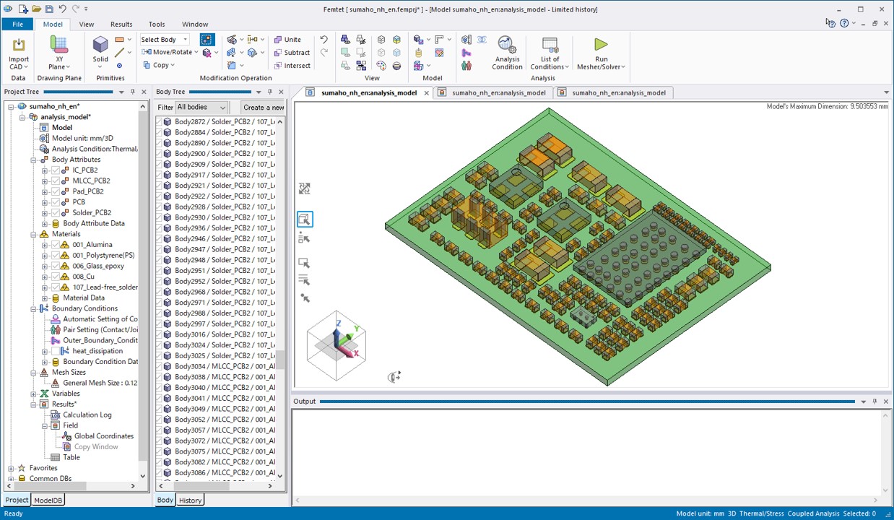Click the Create a new button
The height and width of the screenshot is (520, 894).
click(263, 108)
